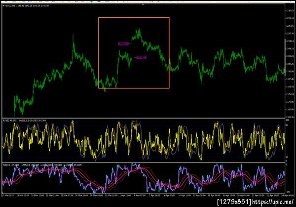Click the chart shift triangle marker at top
This screenshot has height=207, width=296.
[x=143, y=4]
